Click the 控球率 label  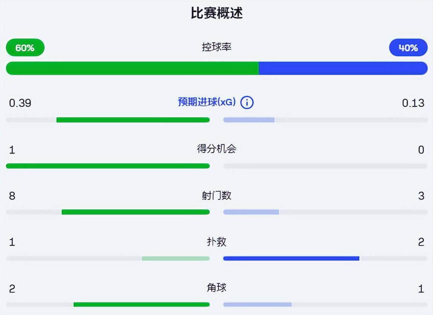click(x=216, y=47)
